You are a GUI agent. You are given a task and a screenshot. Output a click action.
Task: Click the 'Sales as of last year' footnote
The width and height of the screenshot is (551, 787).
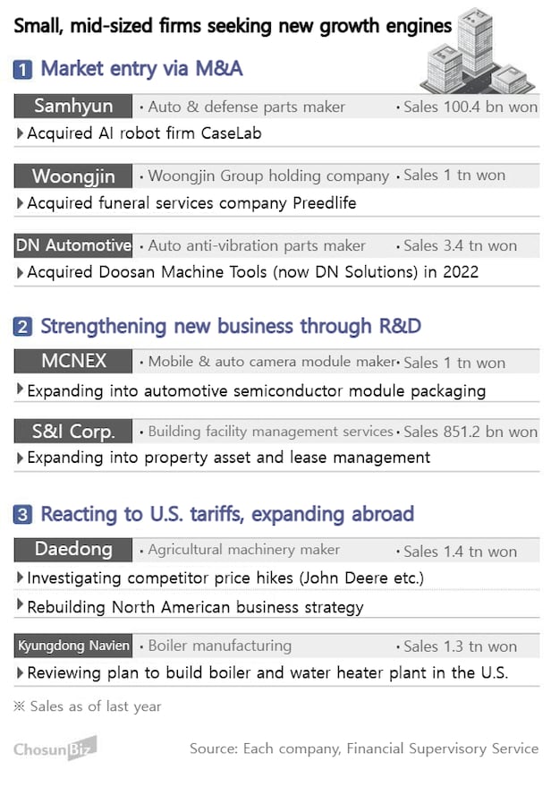point(88,706)
